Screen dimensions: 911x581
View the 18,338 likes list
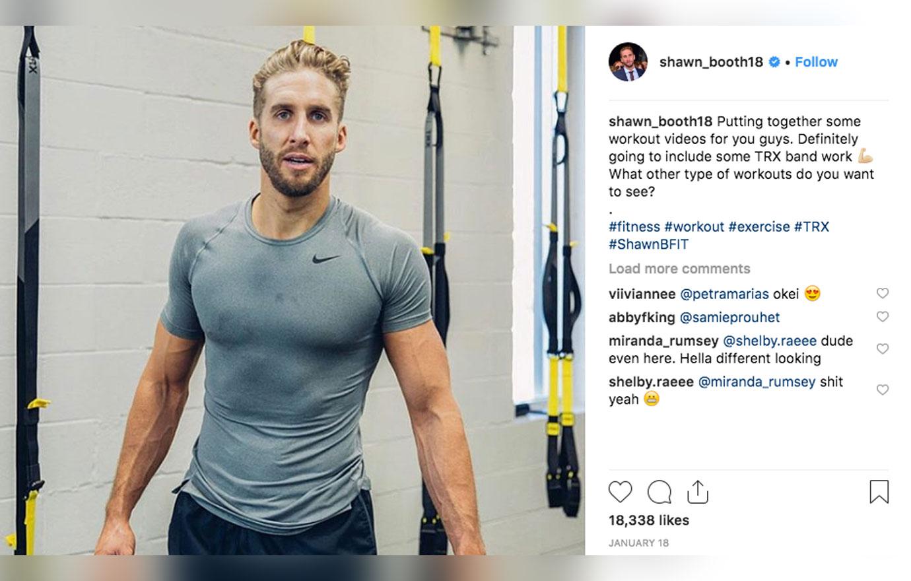649,520
